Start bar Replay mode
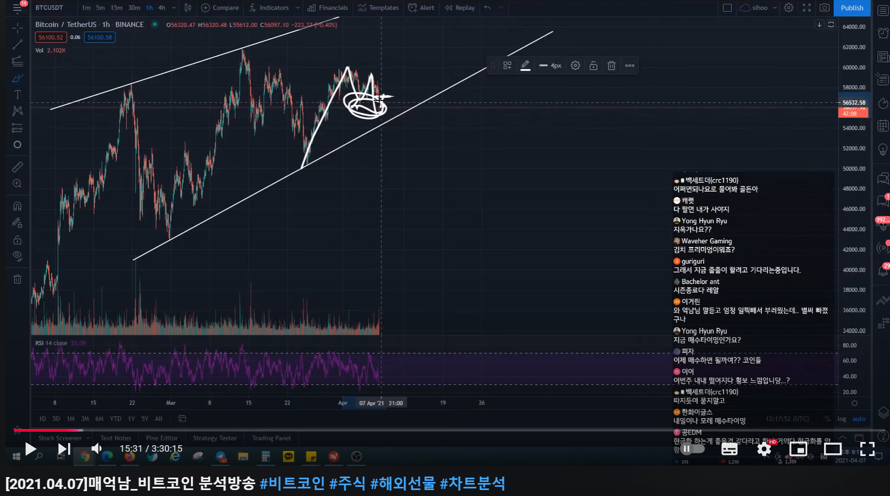 (x=460, y=8)
